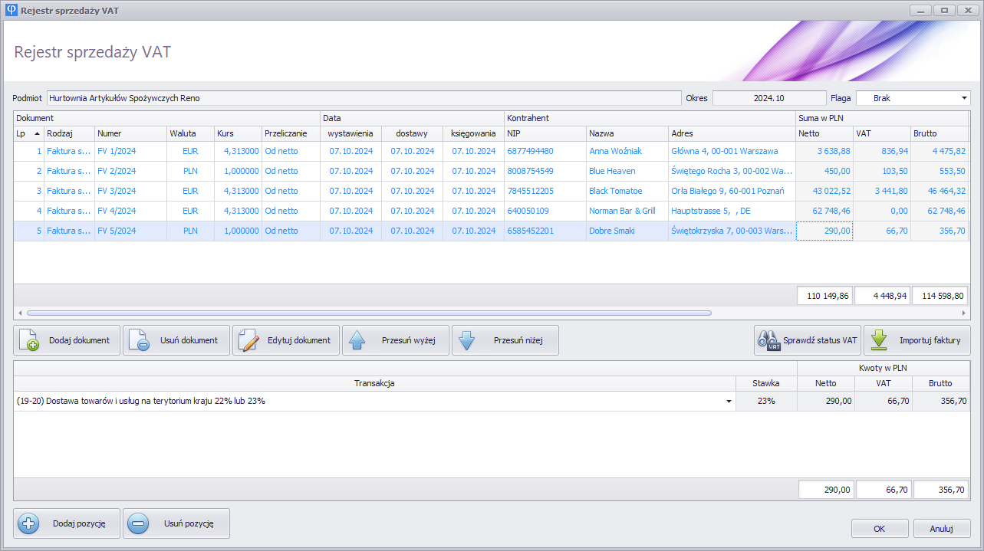984x551 pixels.
Task: Open the Flaga dropdown
Action: pos(964,98)
